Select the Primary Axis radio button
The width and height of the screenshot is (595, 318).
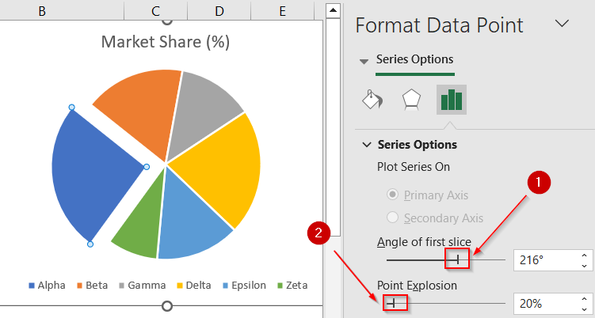[392, 195]
